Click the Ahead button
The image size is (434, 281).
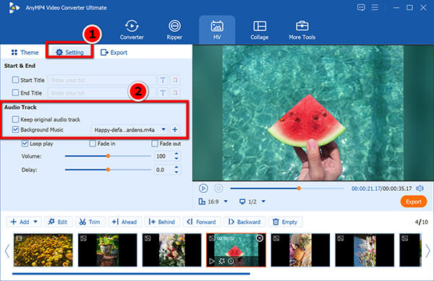point(124,222)
